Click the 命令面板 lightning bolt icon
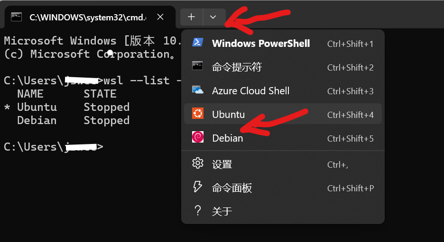Viewport: 444px width, 242px height. tap(197, 187)
